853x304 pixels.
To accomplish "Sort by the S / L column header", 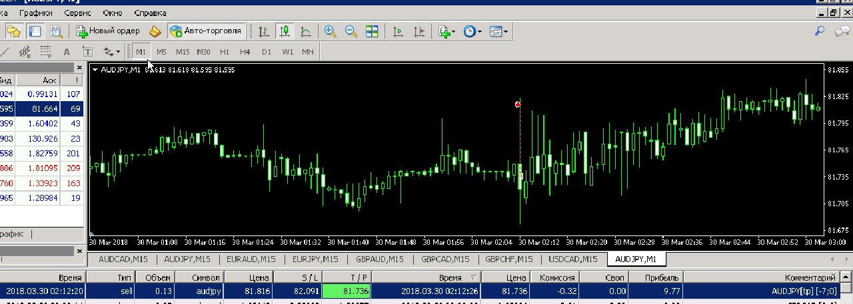I will coord(297,277).
